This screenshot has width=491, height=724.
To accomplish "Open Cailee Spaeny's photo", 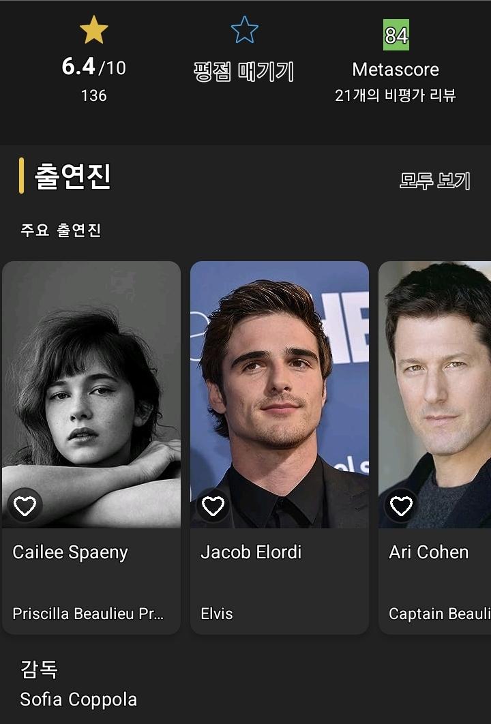I will 91,395.
